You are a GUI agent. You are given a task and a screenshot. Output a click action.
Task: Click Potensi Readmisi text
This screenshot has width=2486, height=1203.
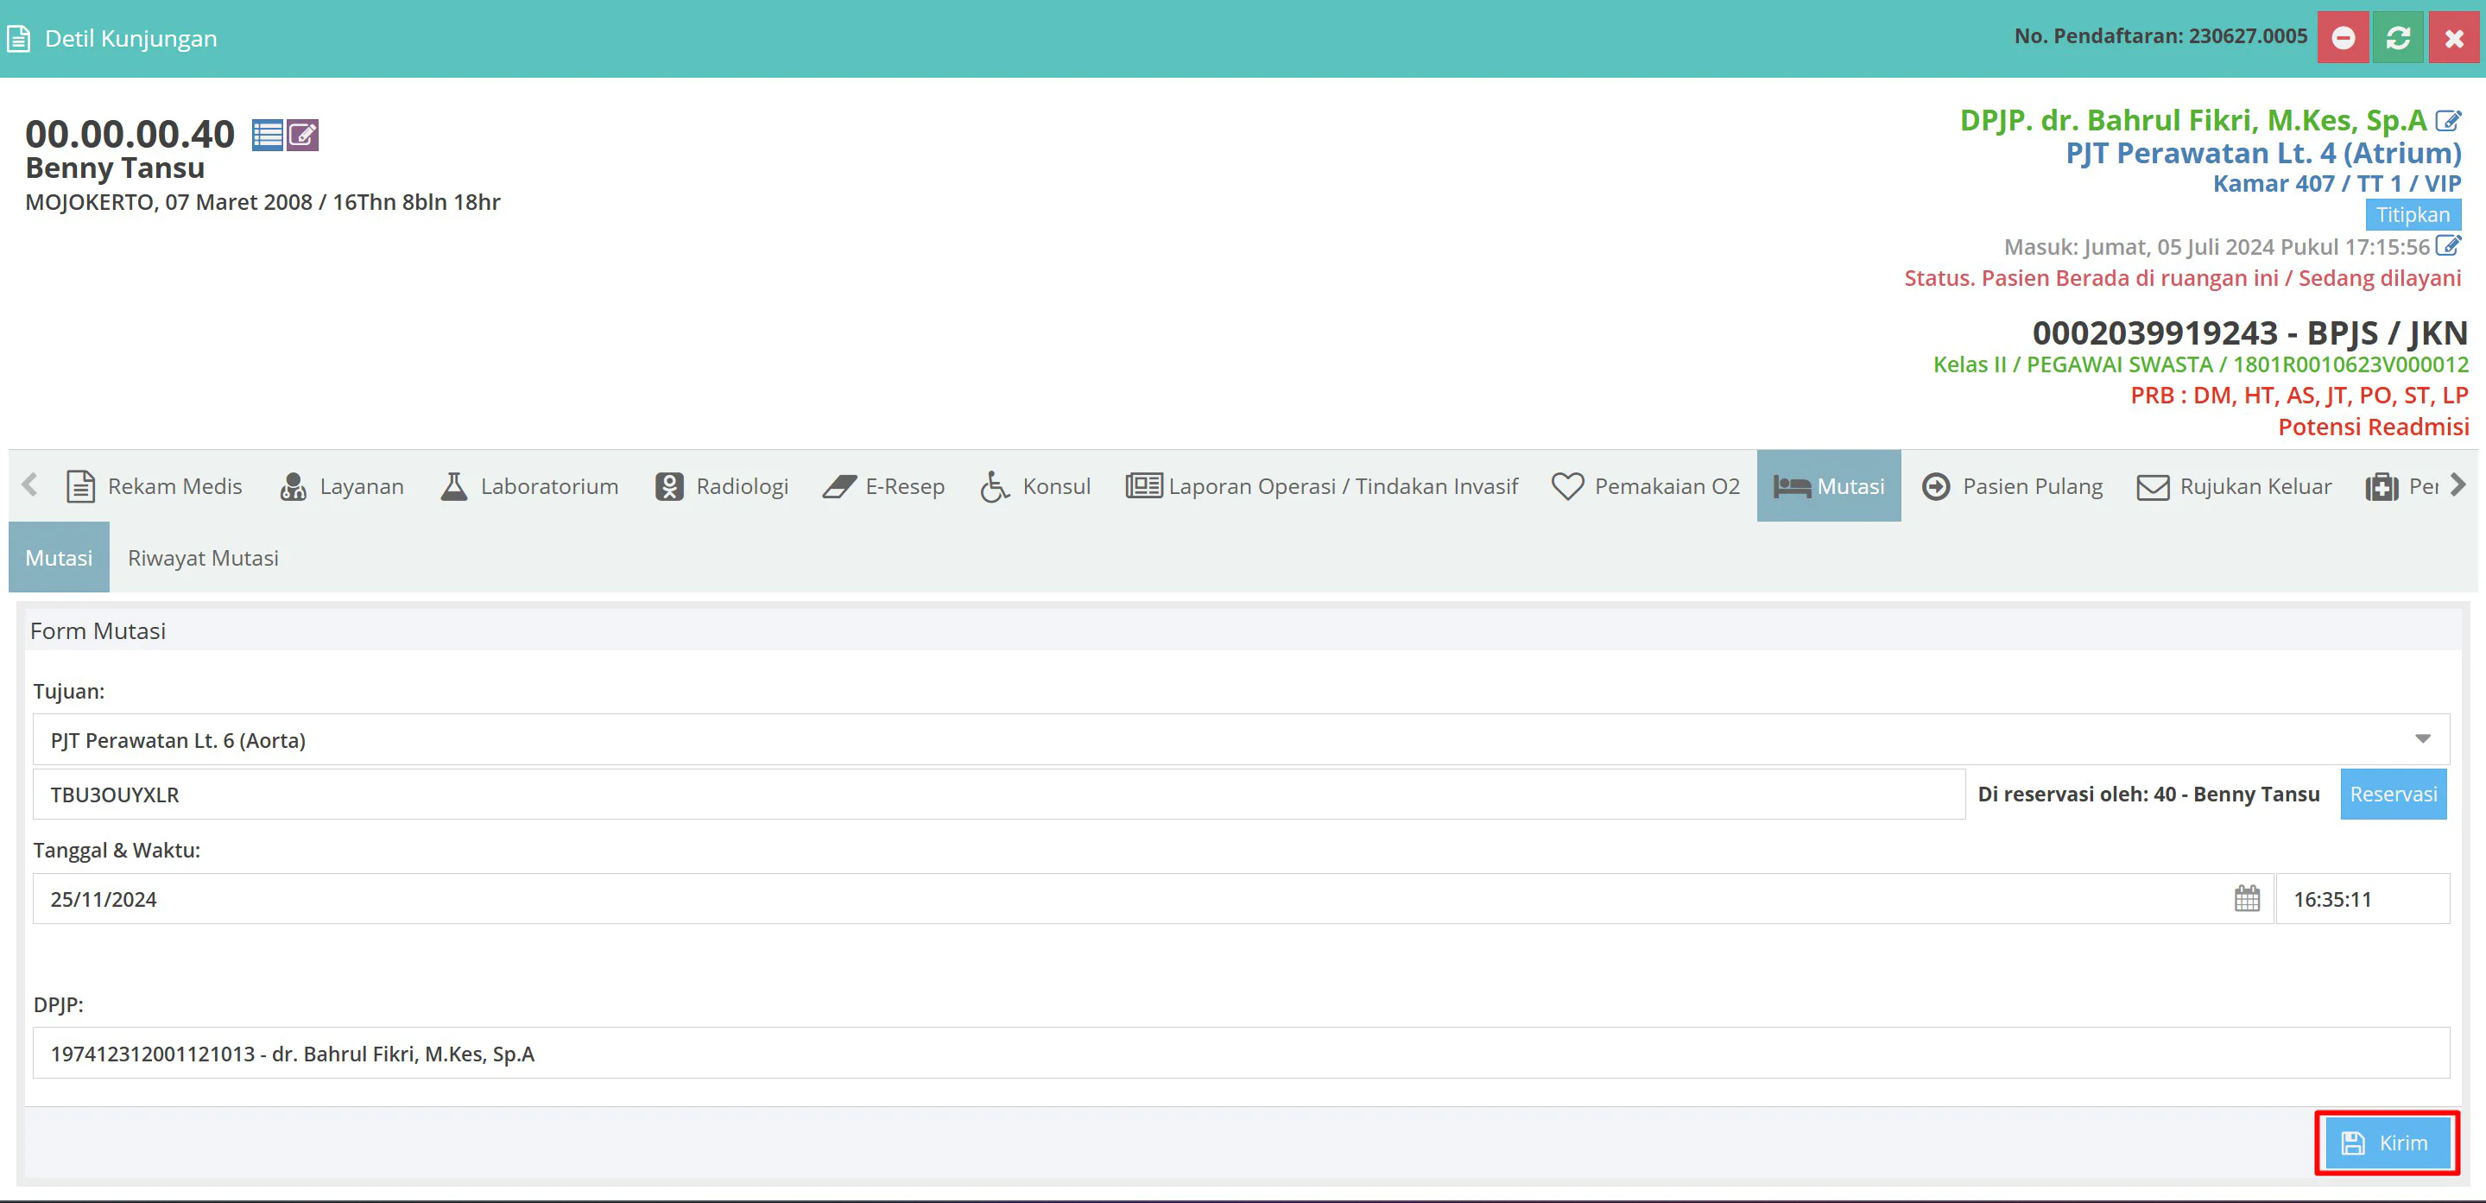(x=2373, y=426)
